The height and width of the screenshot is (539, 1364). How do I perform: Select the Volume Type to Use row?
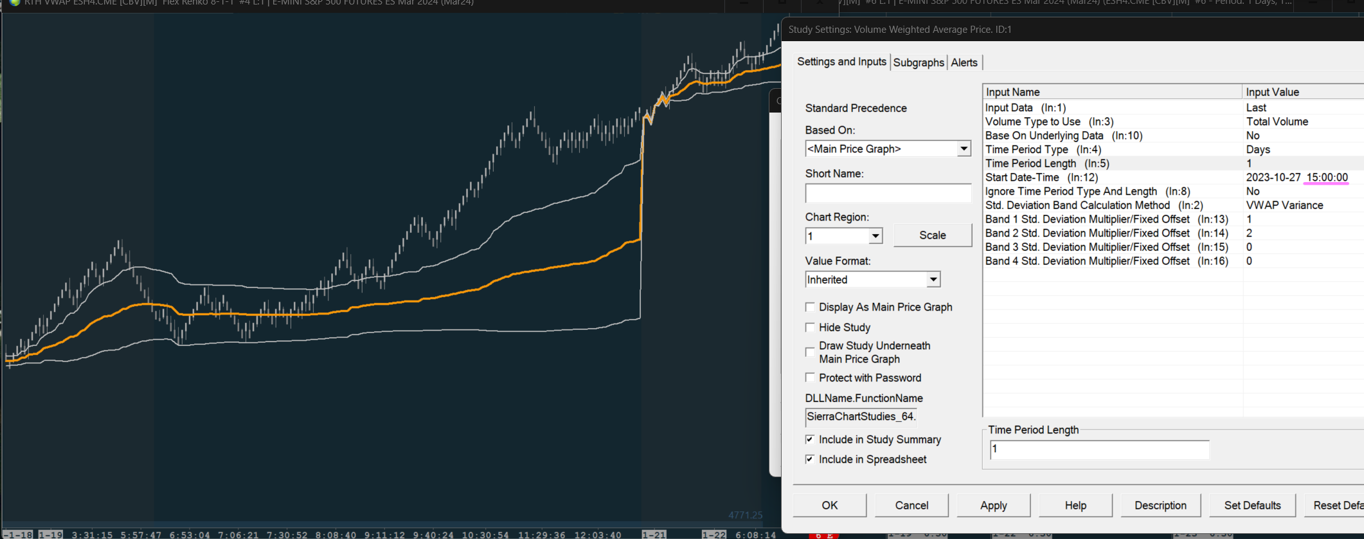tap(1174, 122)
